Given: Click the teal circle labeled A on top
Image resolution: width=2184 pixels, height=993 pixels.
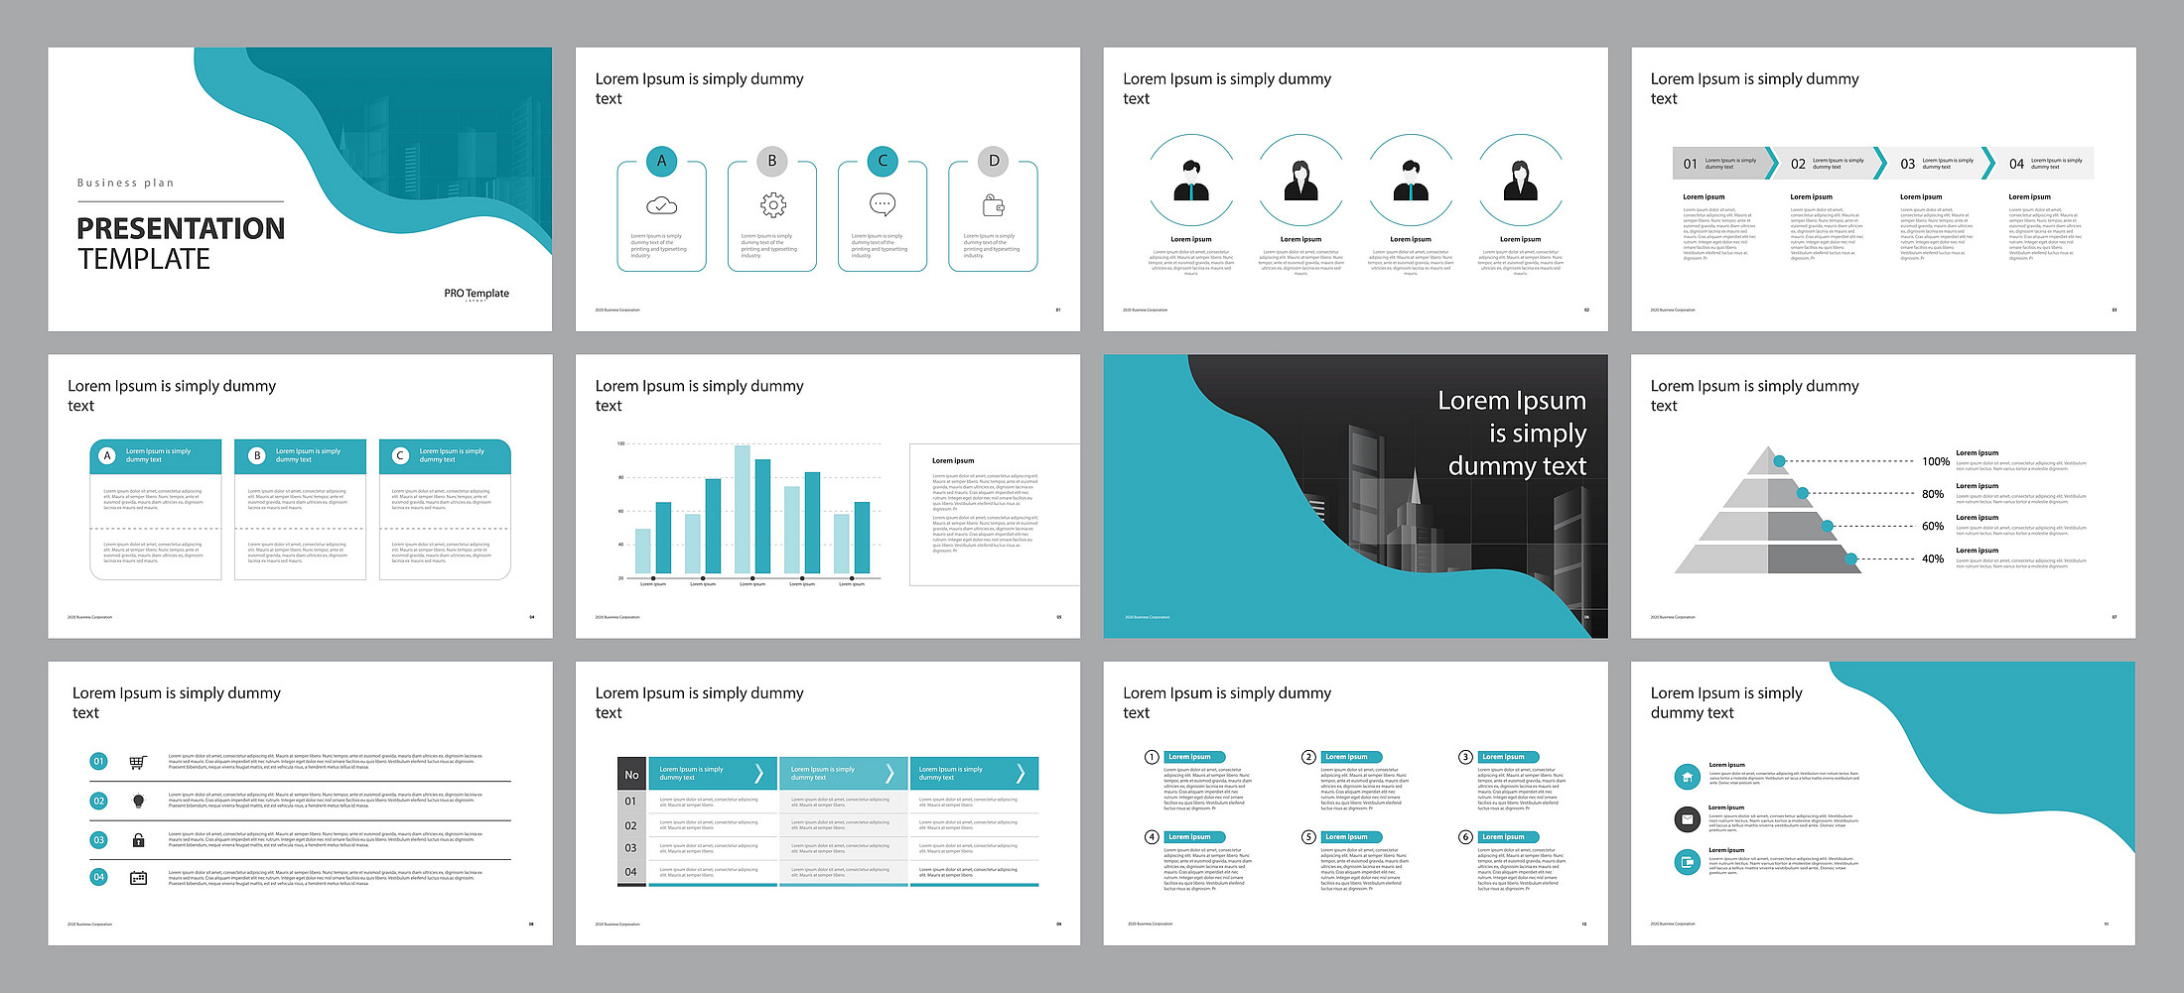Looking at the screenshot, I should pos(661,161).
